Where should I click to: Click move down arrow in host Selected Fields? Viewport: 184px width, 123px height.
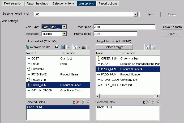(x=88, y=102)
